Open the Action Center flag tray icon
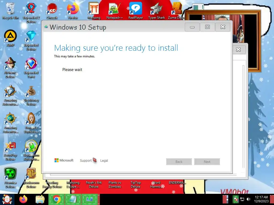 coord(235,199)
